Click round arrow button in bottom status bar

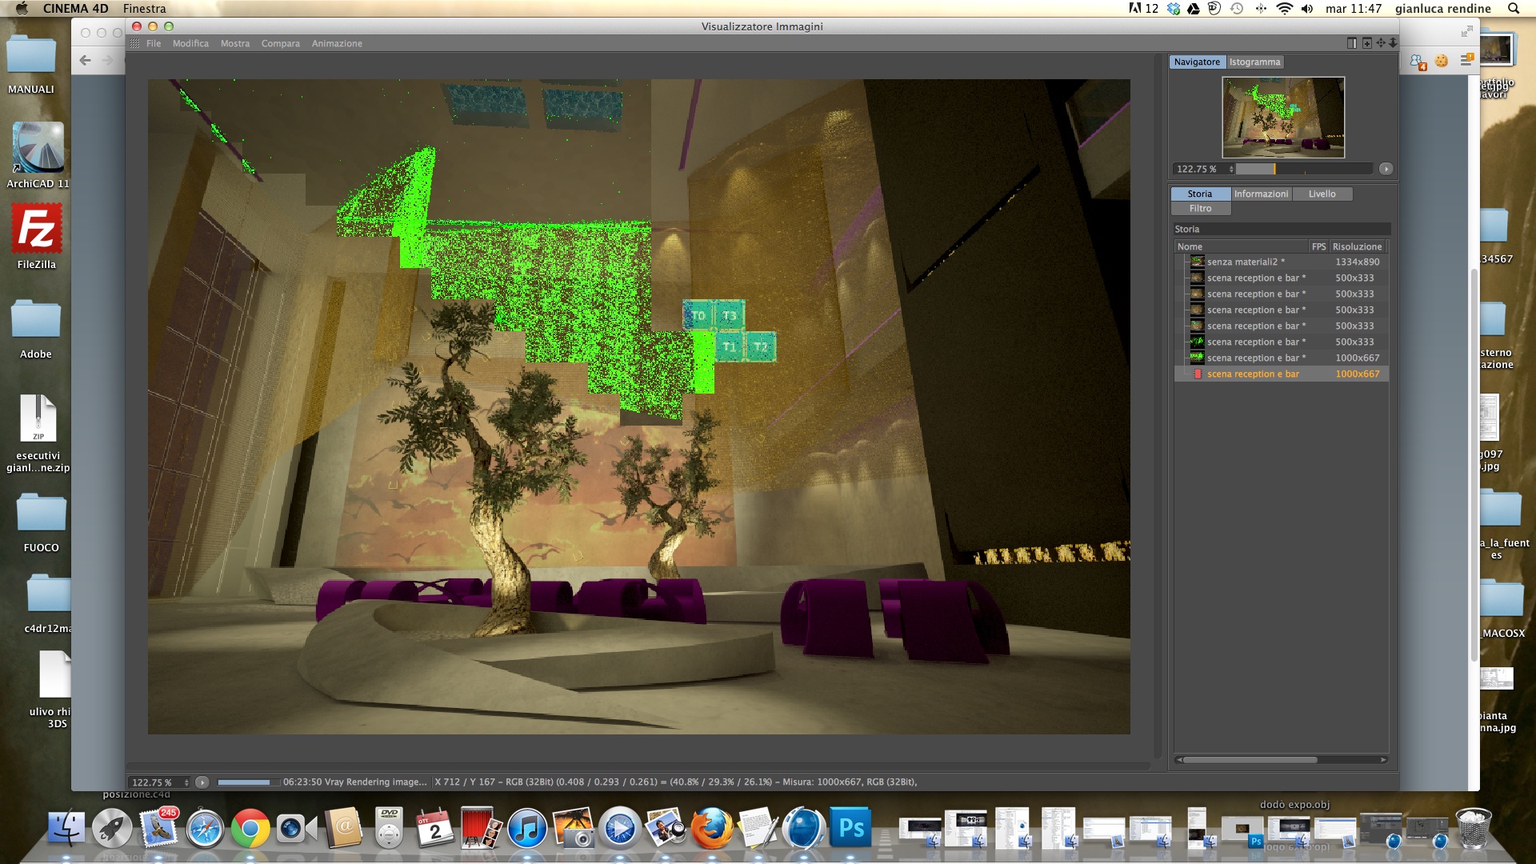[202, 782]
